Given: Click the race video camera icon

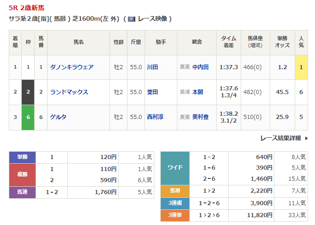Looking at the screenshot, I should 132,19.
